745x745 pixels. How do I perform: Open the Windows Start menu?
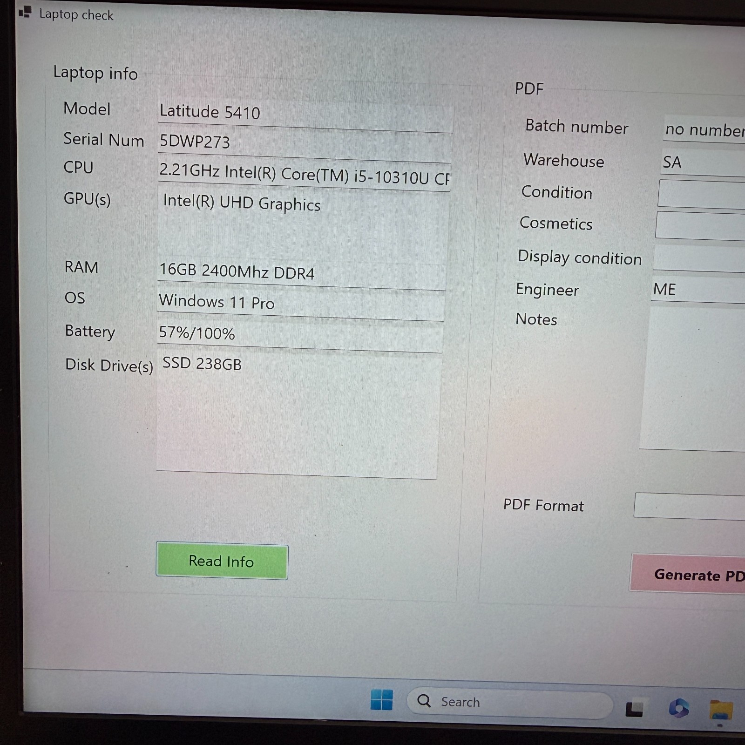[x=381, y=700]
